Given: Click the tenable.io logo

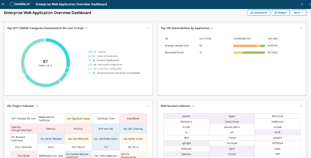Looking at the screenshot, I should (20, 4).
